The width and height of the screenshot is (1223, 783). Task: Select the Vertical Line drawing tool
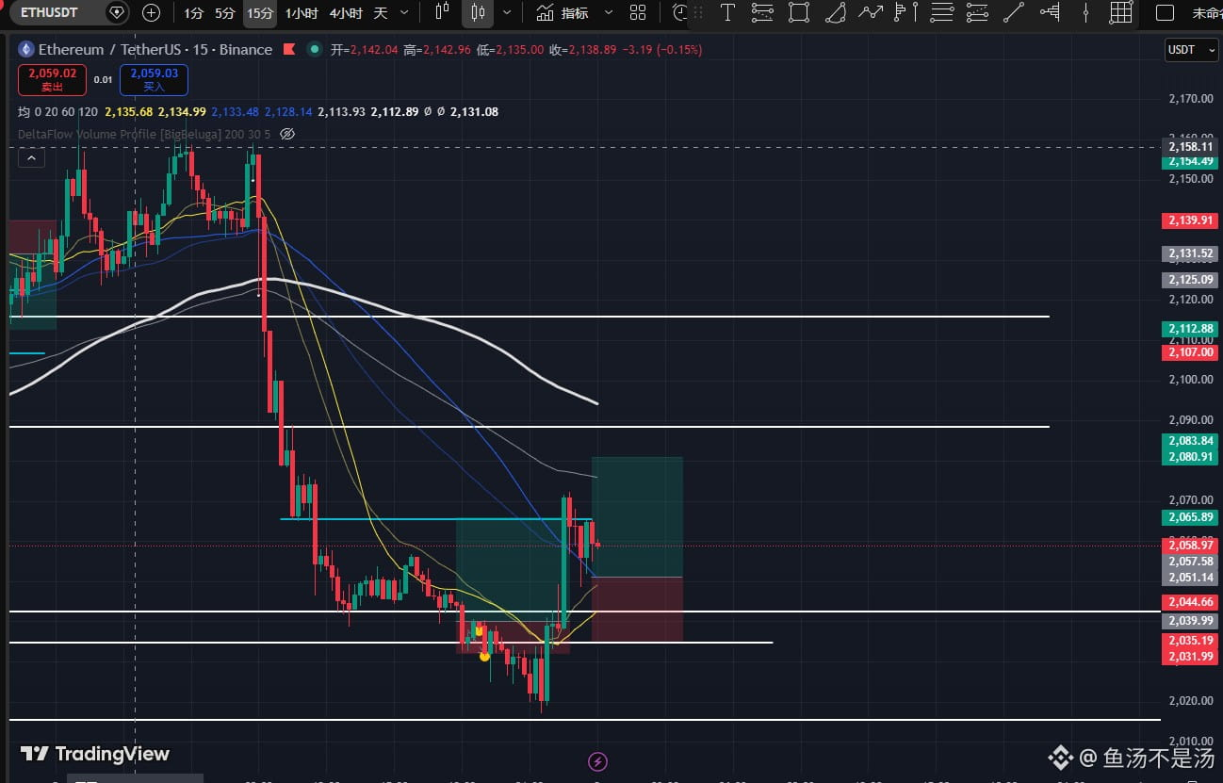(x=1085, y=13)
